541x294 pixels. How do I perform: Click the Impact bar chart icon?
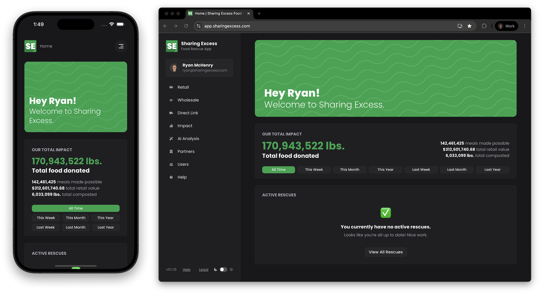tap(171, 126)
